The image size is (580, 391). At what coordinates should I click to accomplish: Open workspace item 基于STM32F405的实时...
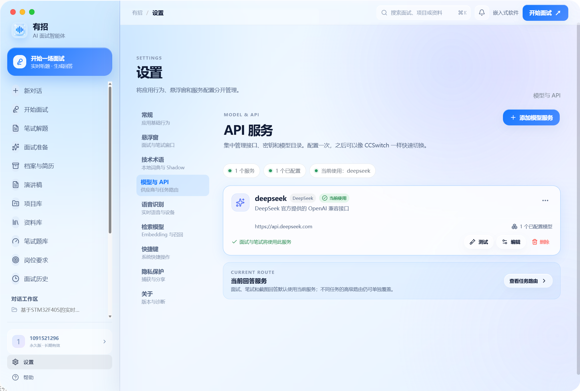[x=46, y=310]
